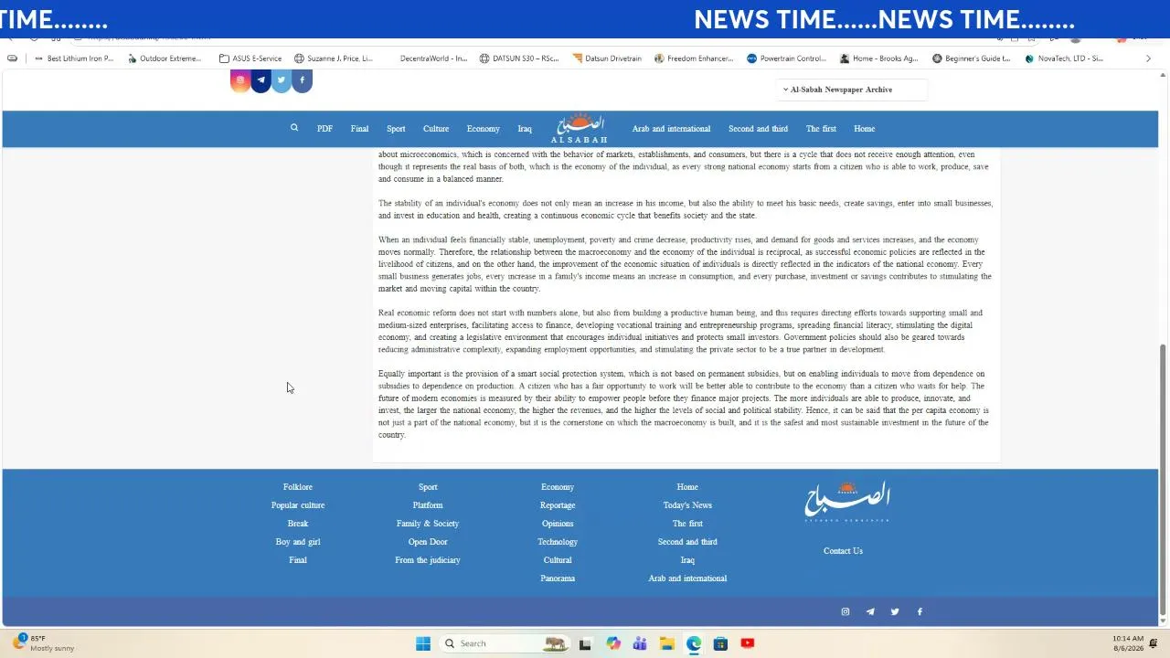Image resolution: width=1170 pixels, height=658 pixels.
Task: Open Task View on the taskbar
Action: pyautogui.click(x=585, y=643)
